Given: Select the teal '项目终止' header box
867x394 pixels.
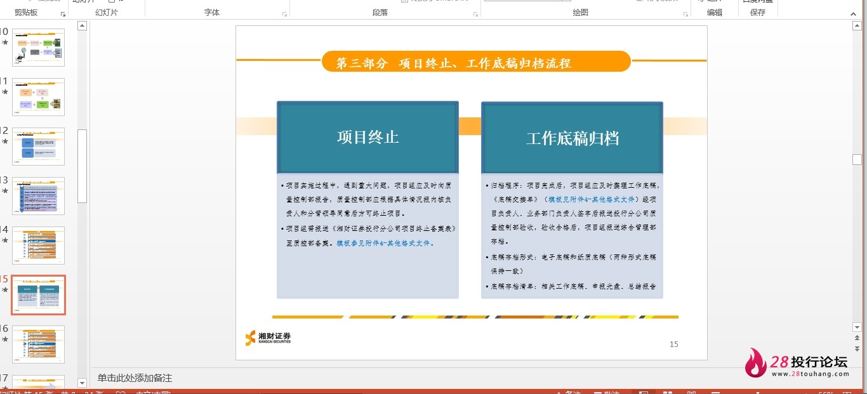Looking at the screenshot, I should pos(367,137).
